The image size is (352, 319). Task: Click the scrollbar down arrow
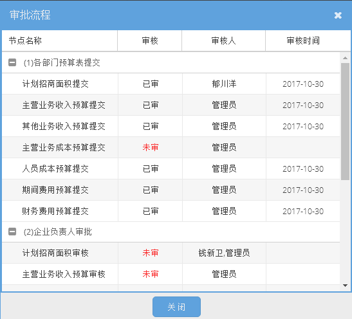click(x=346, y=286)
